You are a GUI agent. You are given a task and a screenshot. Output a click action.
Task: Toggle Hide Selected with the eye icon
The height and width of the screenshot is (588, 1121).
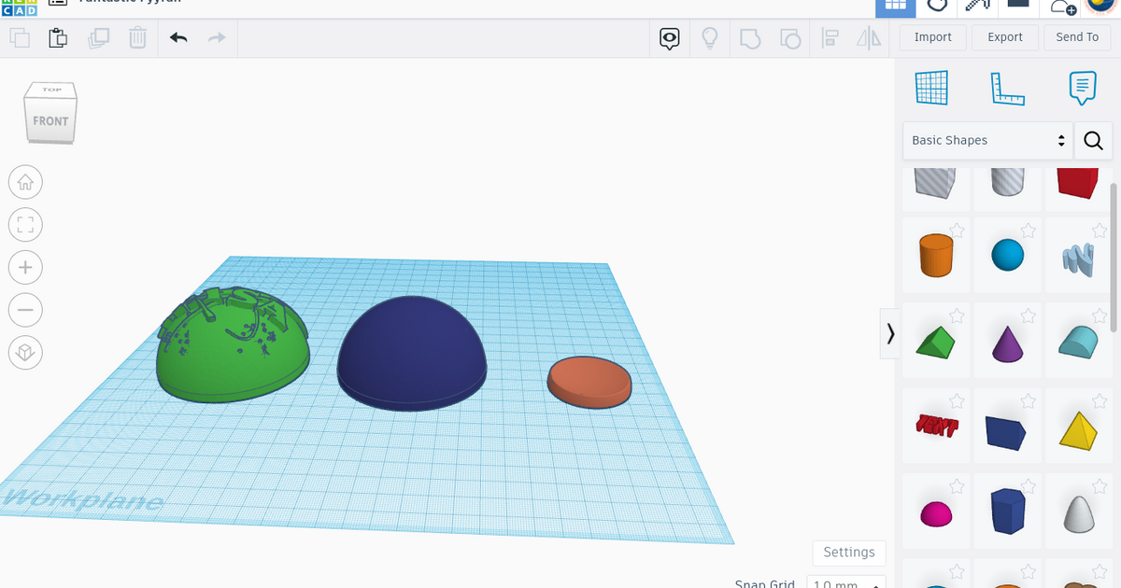[669, 38]
